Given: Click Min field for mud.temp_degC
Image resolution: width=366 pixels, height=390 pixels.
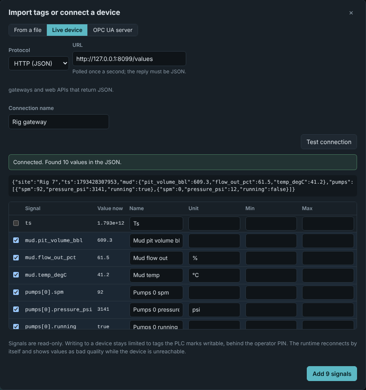Looking at the screenshot, I should click(271, 275).
